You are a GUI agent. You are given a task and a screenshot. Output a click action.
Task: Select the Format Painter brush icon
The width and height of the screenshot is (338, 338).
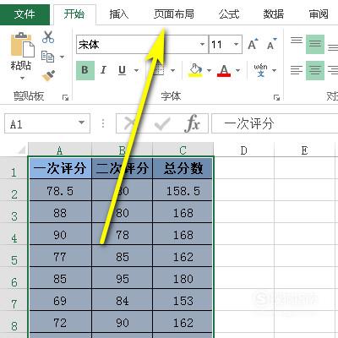click(x=48, y=75)
